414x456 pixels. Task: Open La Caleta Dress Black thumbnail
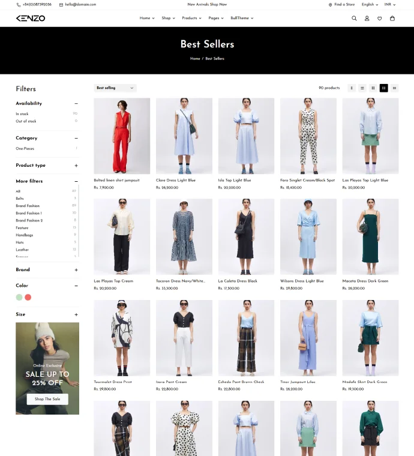pyautogui.click(x=246, y=237)
